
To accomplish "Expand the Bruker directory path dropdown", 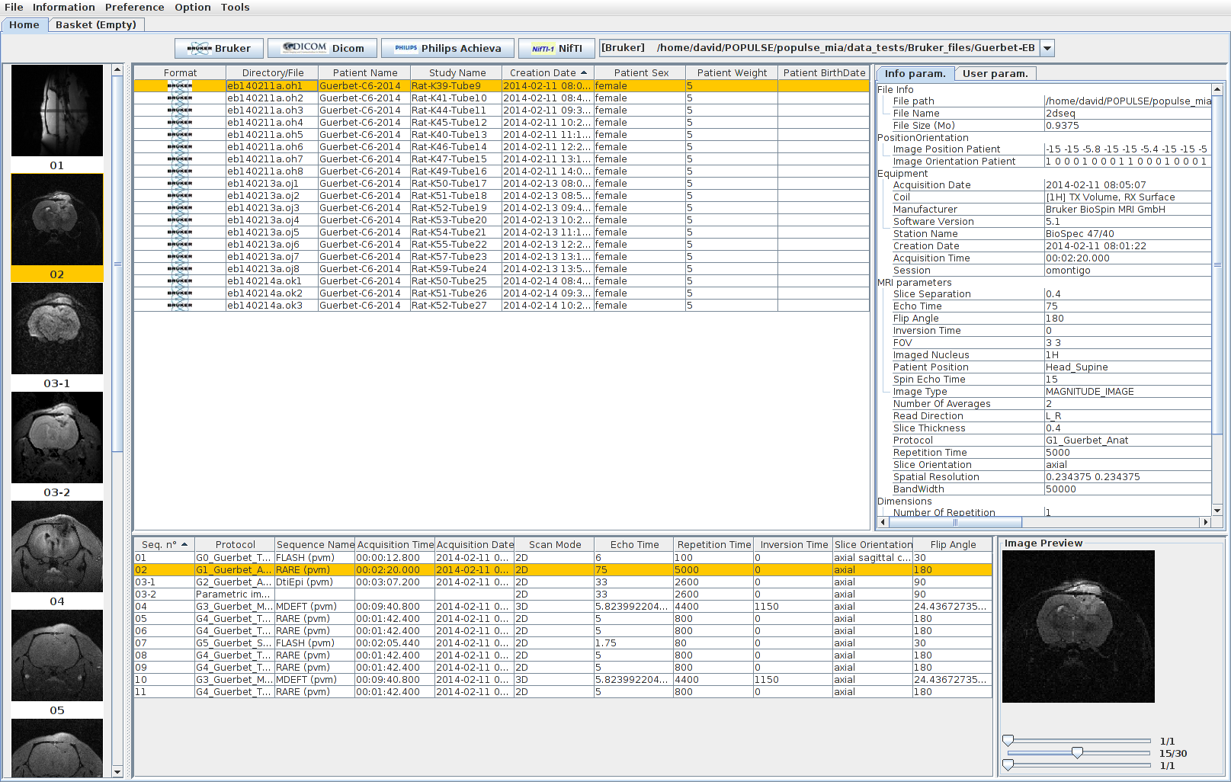I will (x=1047, y=48).
